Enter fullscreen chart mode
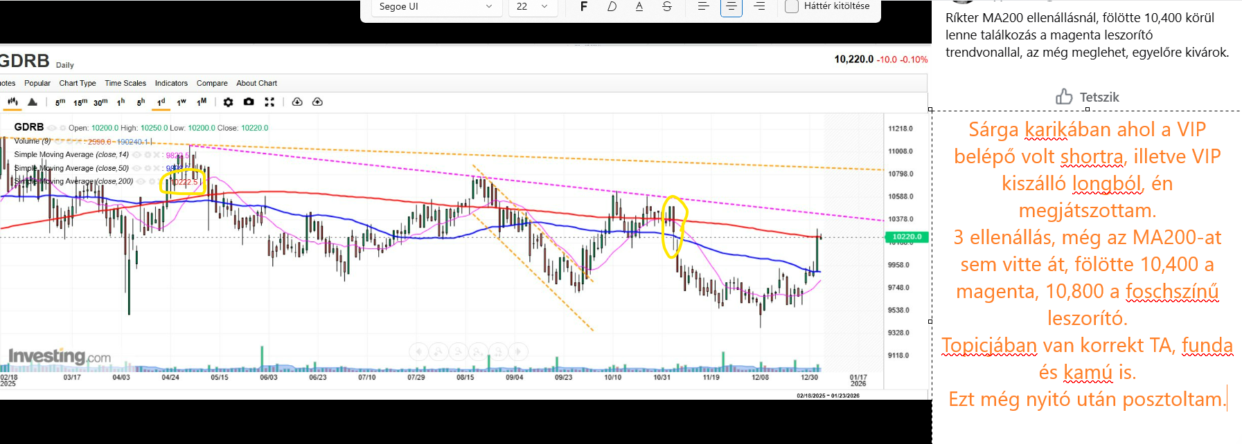This screenshot has width=1242, height=444. [269, 102]
